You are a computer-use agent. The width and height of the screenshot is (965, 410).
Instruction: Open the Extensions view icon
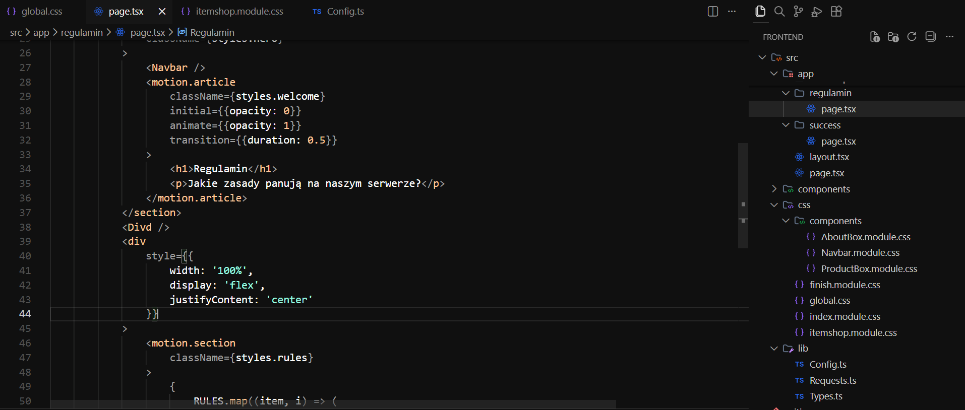coord(836,12)
